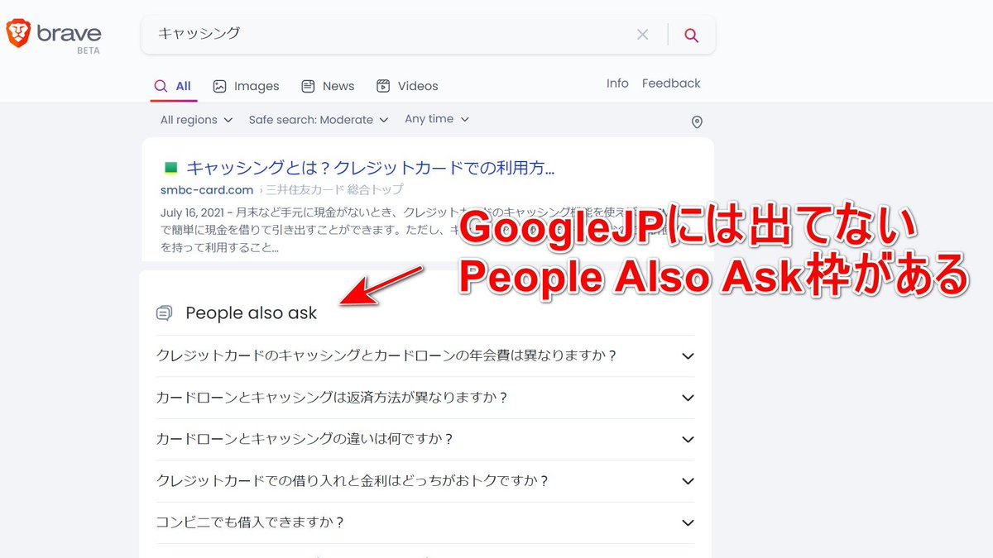Click inside the search input field
Screen dimensions: 993x558
(372, 34)
